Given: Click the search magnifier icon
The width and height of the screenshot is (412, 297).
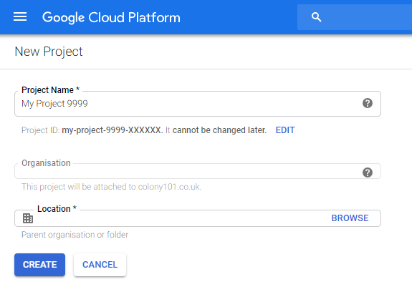Looking at the screenshot, I should pos(316,17).
